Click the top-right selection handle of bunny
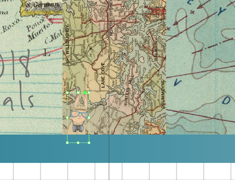 click(89, 93)
